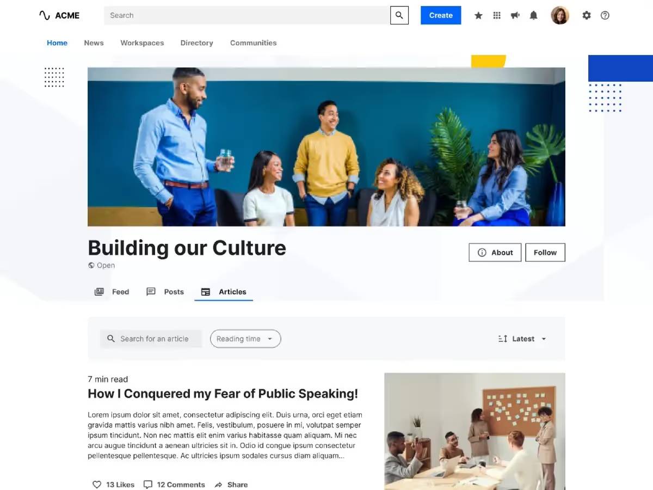Open the favorites star icon
Image resolution: width=653 pixels, height=490 pixels.
(478, 15)
